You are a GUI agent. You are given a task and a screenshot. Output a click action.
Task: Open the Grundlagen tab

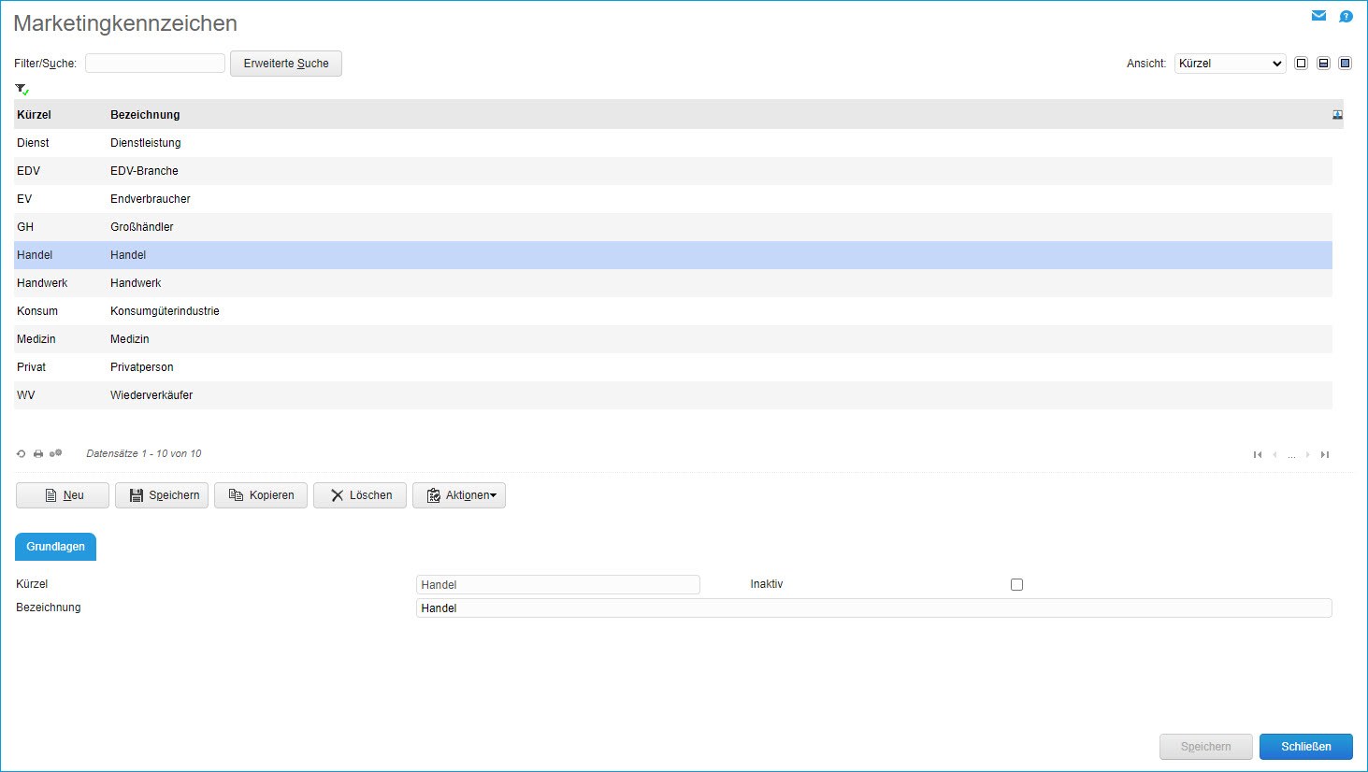point(55,547)
